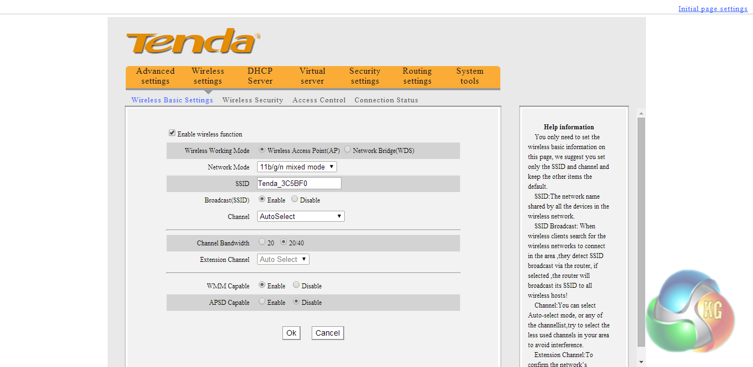Switch to Wireless Basic Settings tab

[x=172, y=100]
